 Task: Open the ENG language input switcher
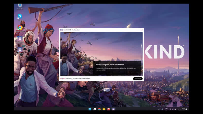pyautogui.click(x=166, y=109)
